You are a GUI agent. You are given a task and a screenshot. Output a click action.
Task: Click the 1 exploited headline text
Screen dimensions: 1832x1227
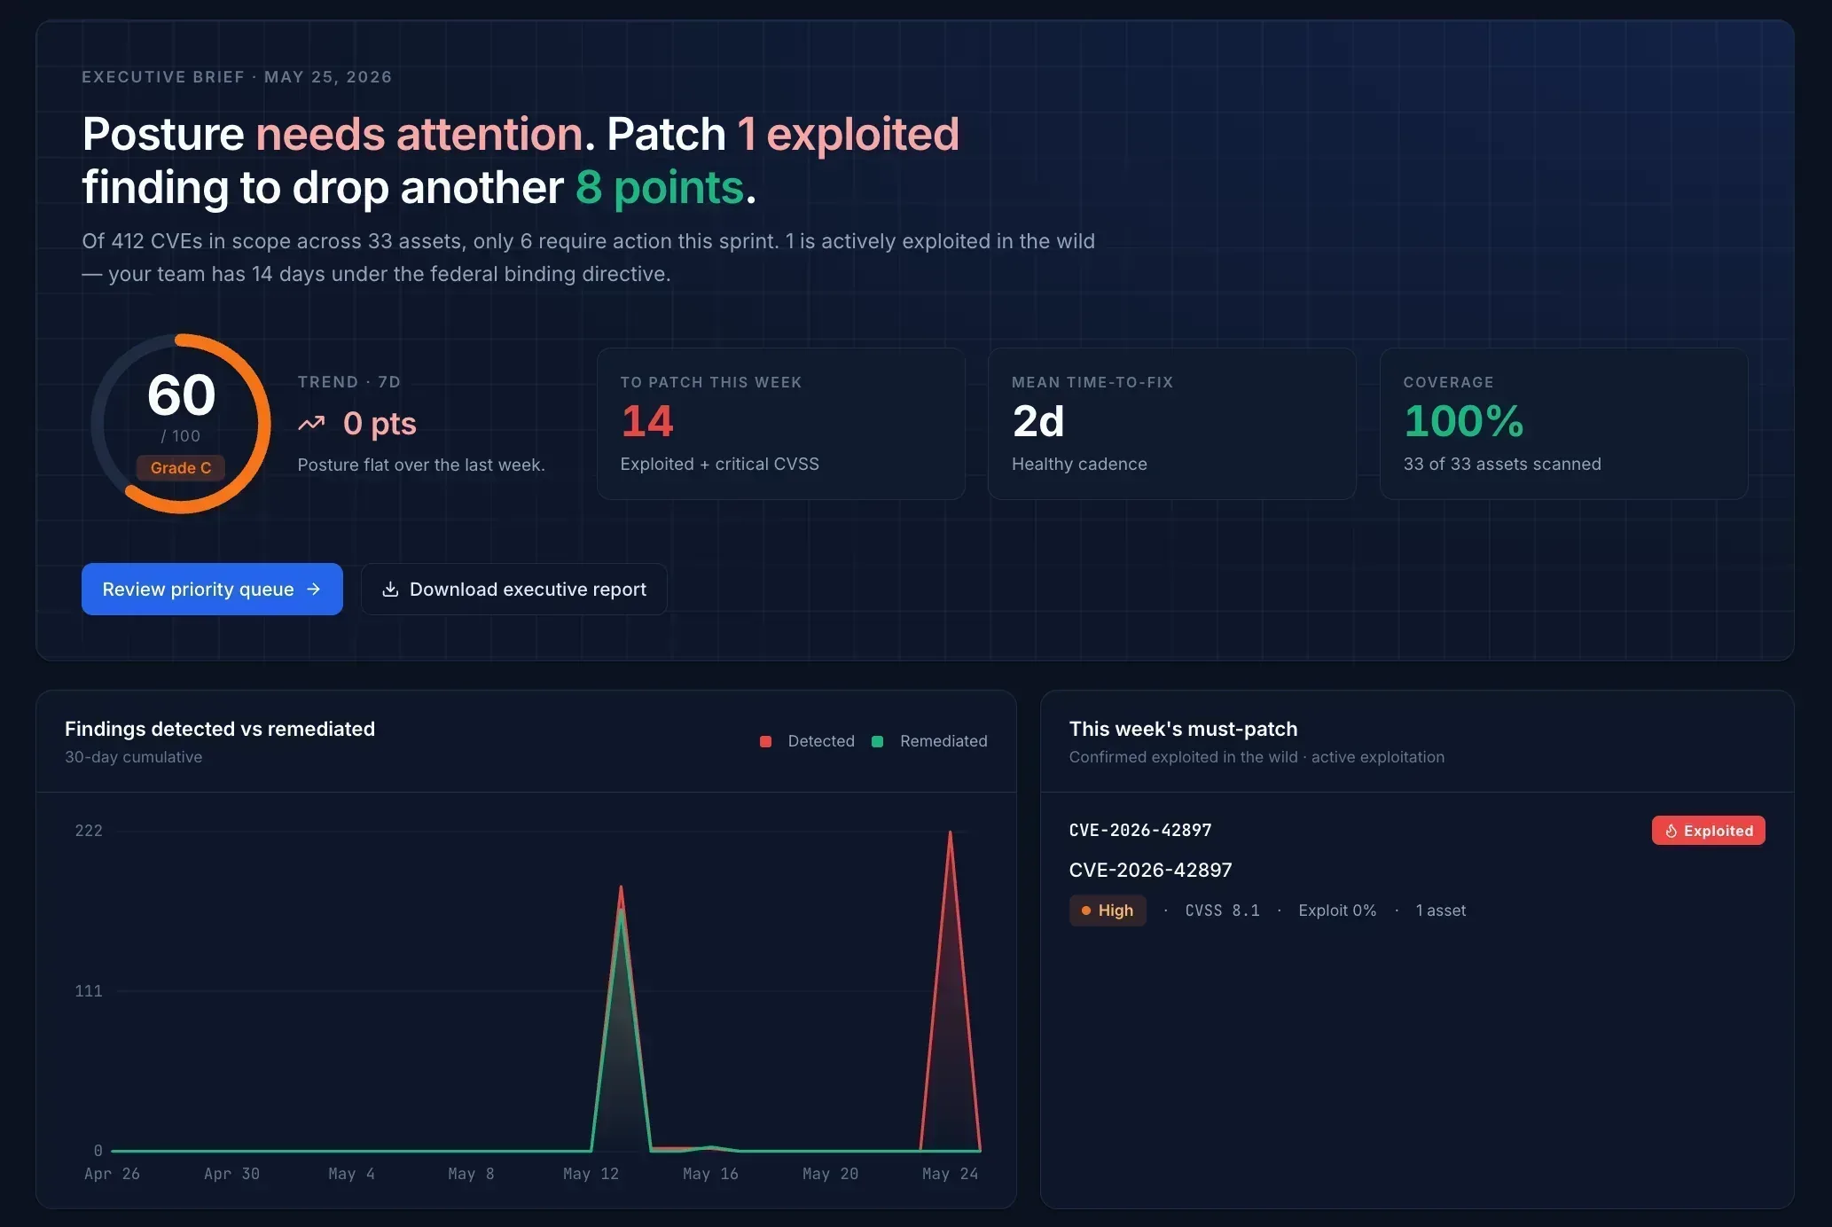[x=848, y=135]
